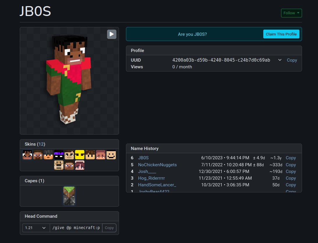Click the date 10/3/2021 • 3:06:35 PM
The width and height of the screenshot is (318, 243).
pos(225,185)
